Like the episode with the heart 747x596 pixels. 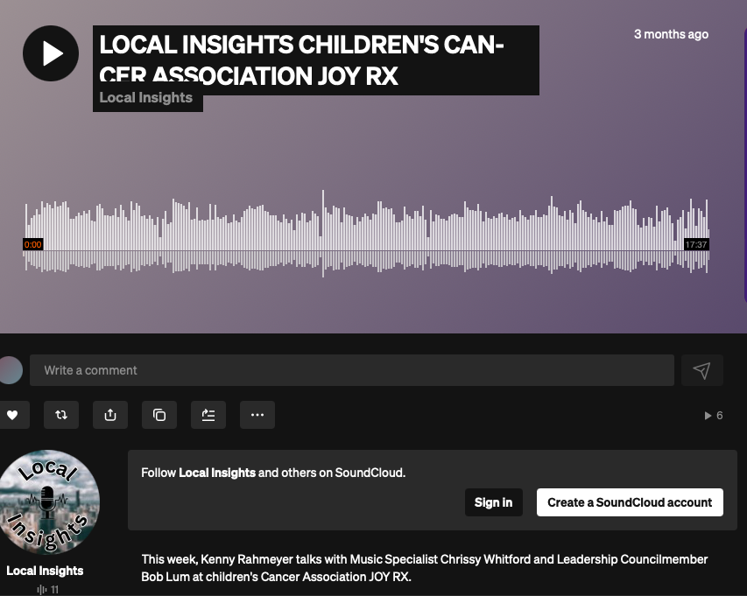click(11, 414)
